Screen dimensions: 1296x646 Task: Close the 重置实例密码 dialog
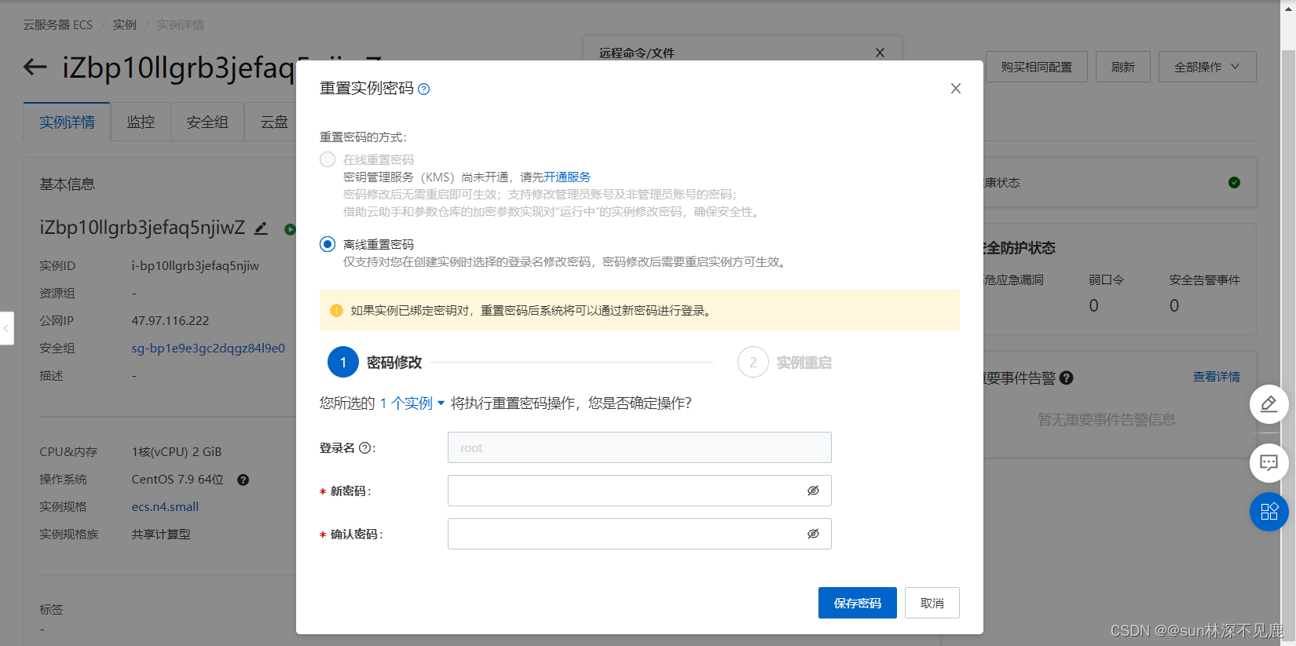[x=956, y=88]
